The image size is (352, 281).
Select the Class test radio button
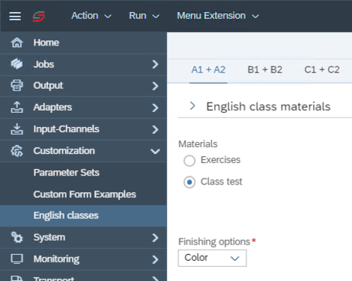click(189, 182)
